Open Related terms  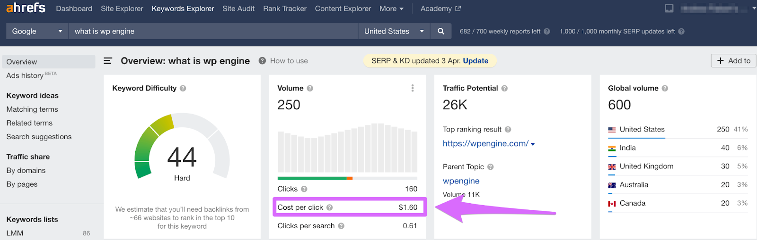pos(29,123)
